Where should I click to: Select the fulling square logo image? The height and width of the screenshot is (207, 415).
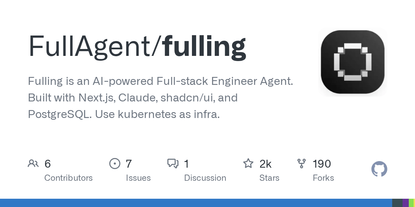click(352, 62)
